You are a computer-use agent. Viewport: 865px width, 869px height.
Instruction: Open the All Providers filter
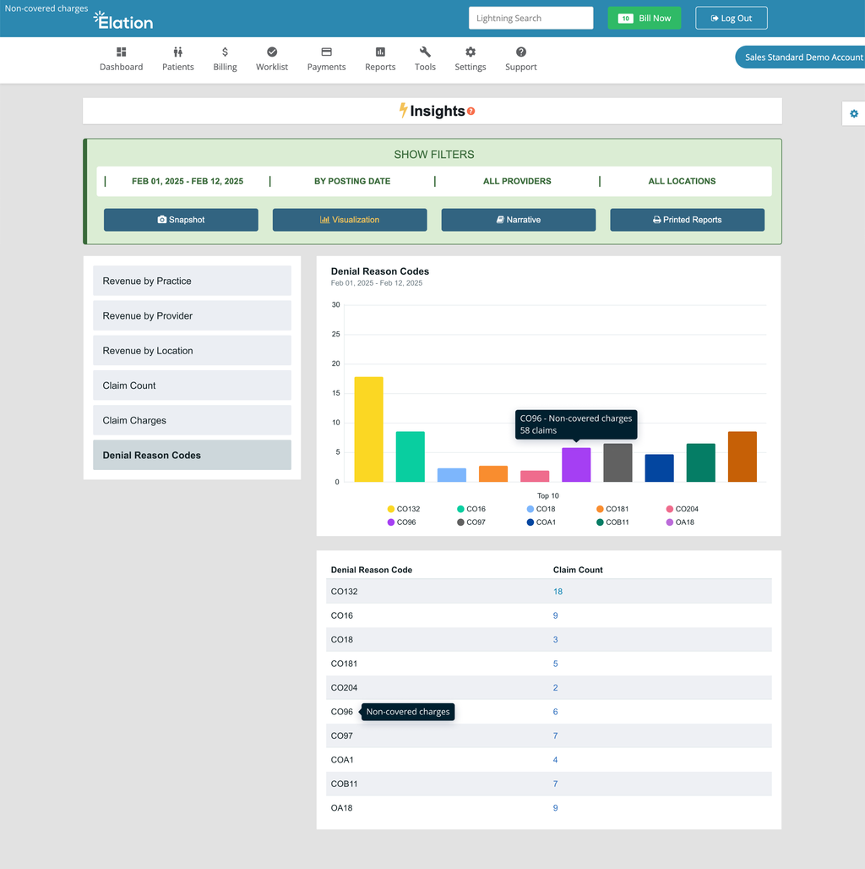[517, 181]
